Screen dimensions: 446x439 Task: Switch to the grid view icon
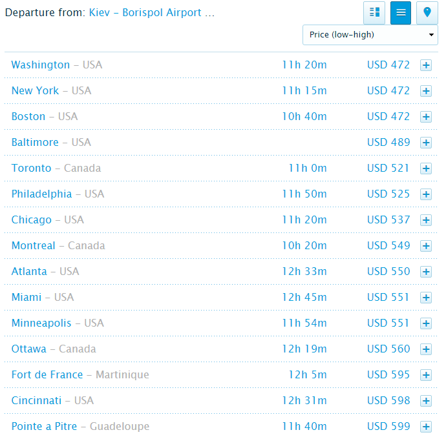374,13
